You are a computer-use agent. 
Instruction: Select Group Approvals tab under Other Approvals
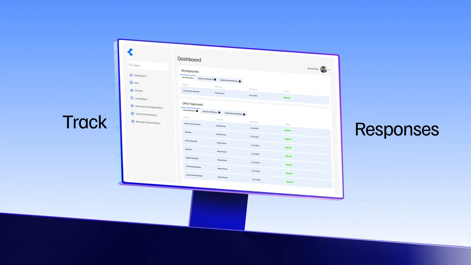point(212,112)
